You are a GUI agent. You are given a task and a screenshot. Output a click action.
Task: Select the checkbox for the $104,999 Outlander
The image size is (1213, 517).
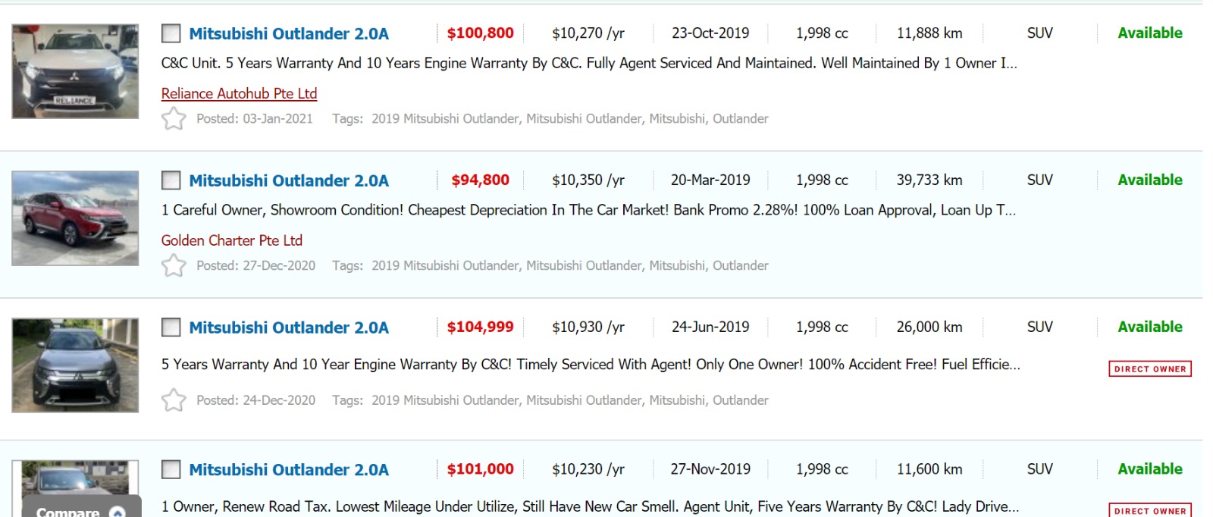point(171,327)
